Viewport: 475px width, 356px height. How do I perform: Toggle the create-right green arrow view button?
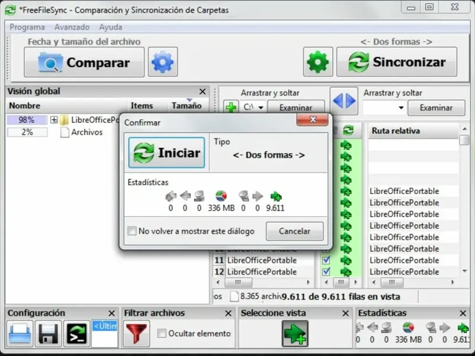[x=295, y=333]
